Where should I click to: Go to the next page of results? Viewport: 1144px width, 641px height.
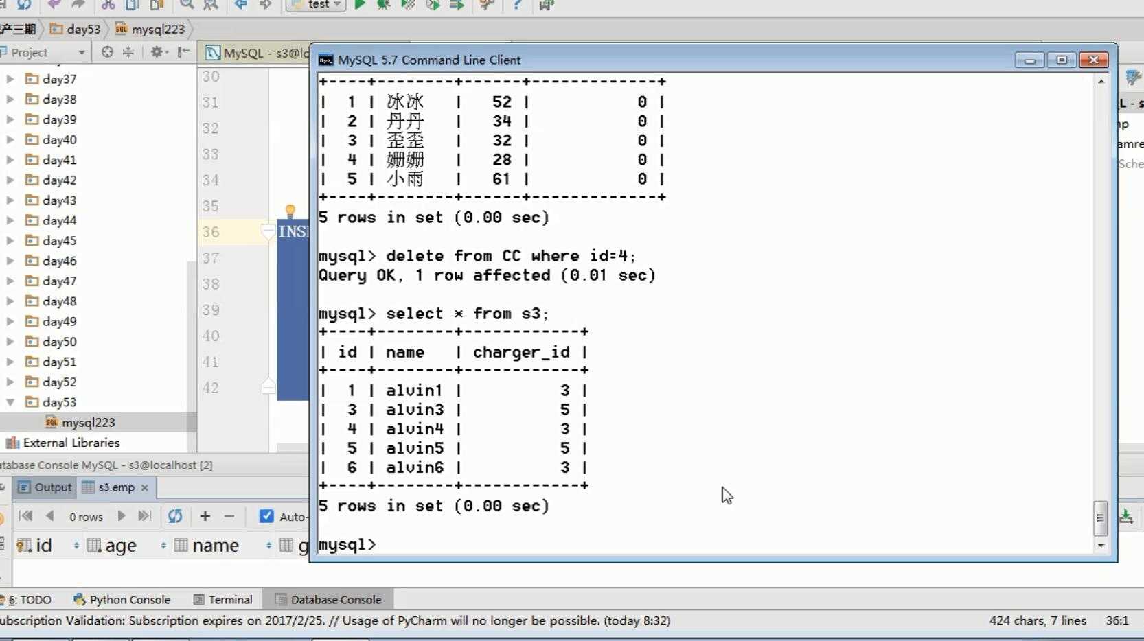pyautogui.click(x=121, y=516)
